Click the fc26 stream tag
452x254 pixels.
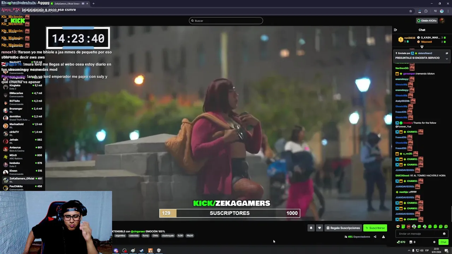(180, 236)
